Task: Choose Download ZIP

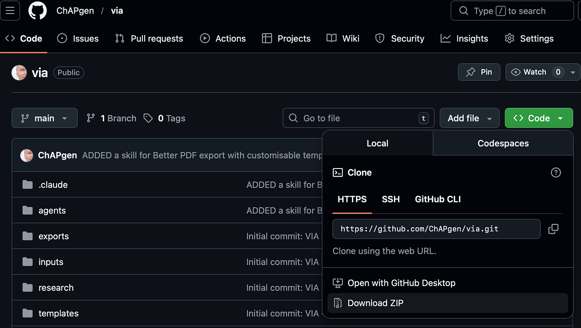Action: (x=448, y=303)
